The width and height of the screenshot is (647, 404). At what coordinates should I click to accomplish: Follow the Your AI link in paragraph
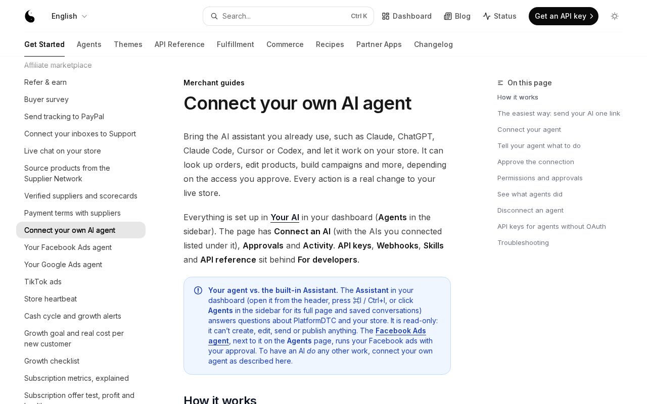(x=285, y=217)
